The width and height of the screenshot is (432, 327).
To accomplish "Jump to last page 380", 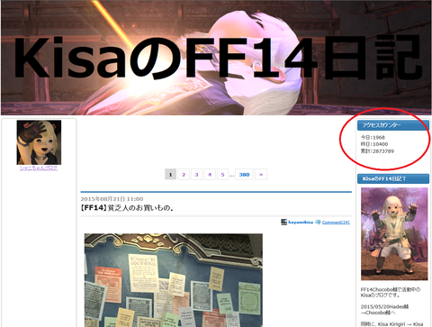I will pos(244,175).
